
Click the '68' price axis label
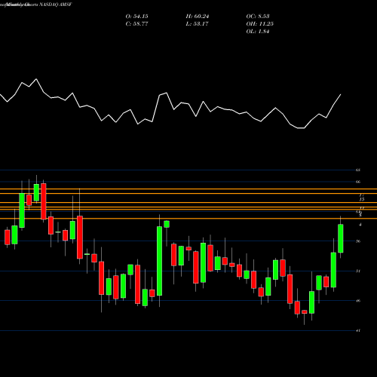point(358,170)
